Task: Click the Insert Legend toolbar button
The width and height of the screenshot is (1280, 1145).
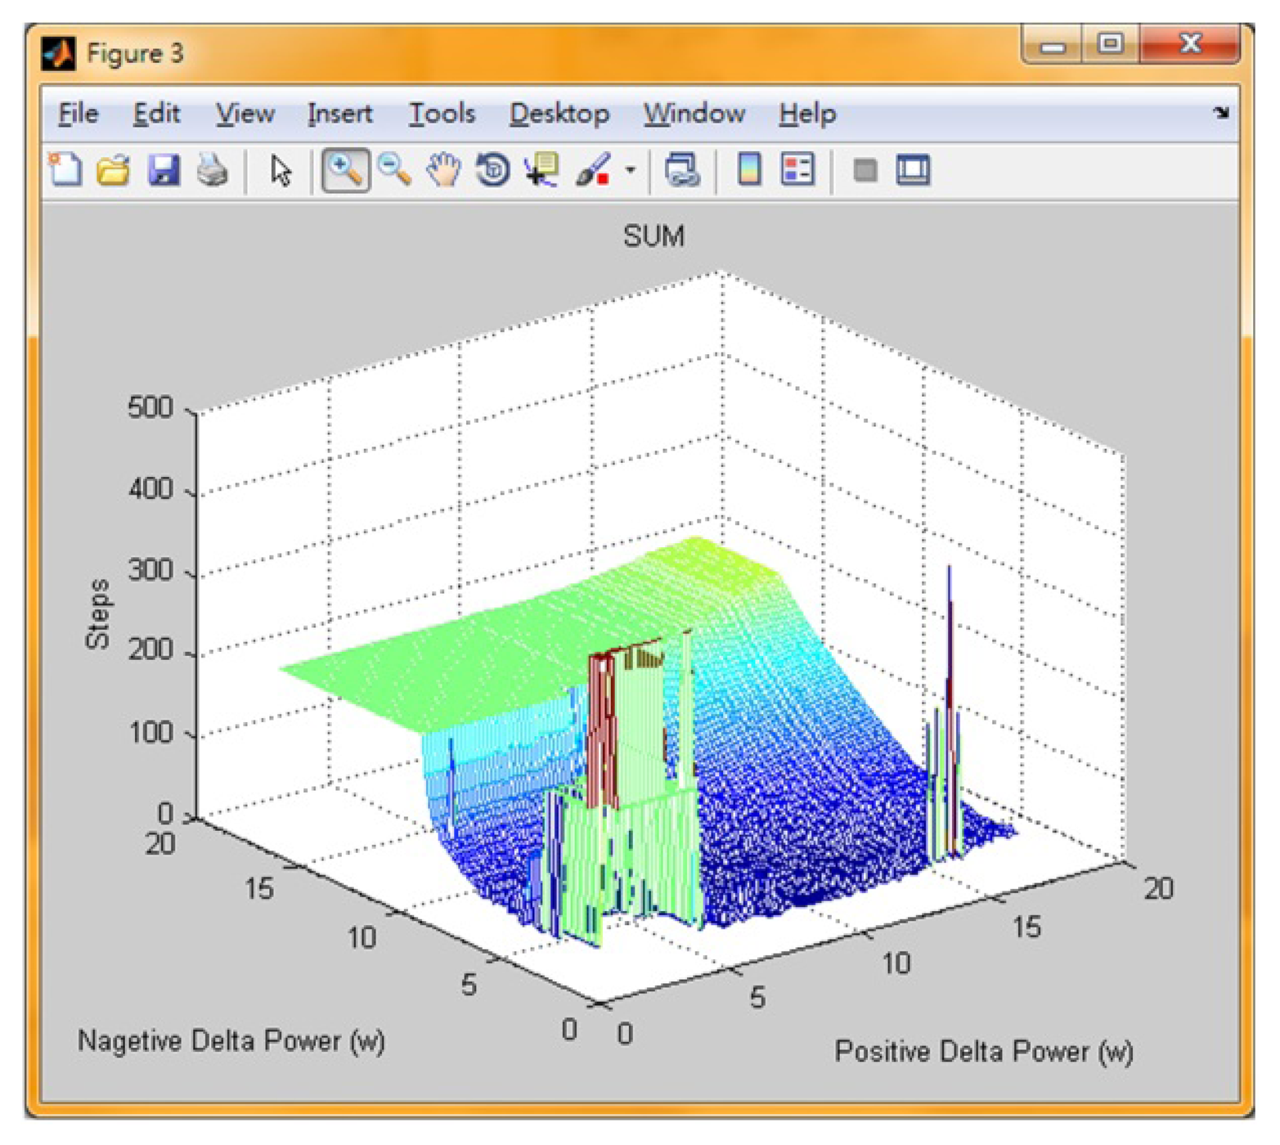Action: 797,170
